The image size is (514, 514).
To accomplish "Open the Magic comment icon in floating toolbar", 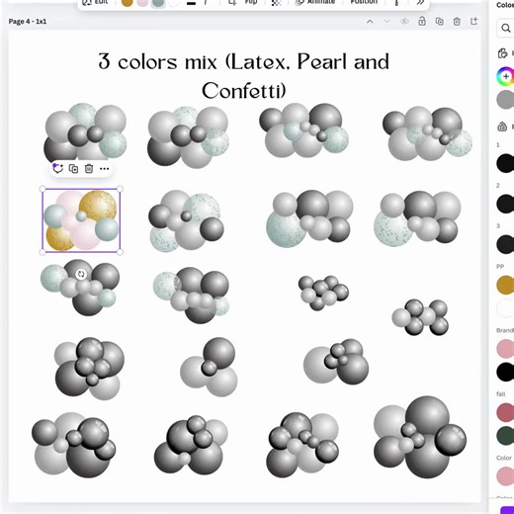I will click(57, 168).
